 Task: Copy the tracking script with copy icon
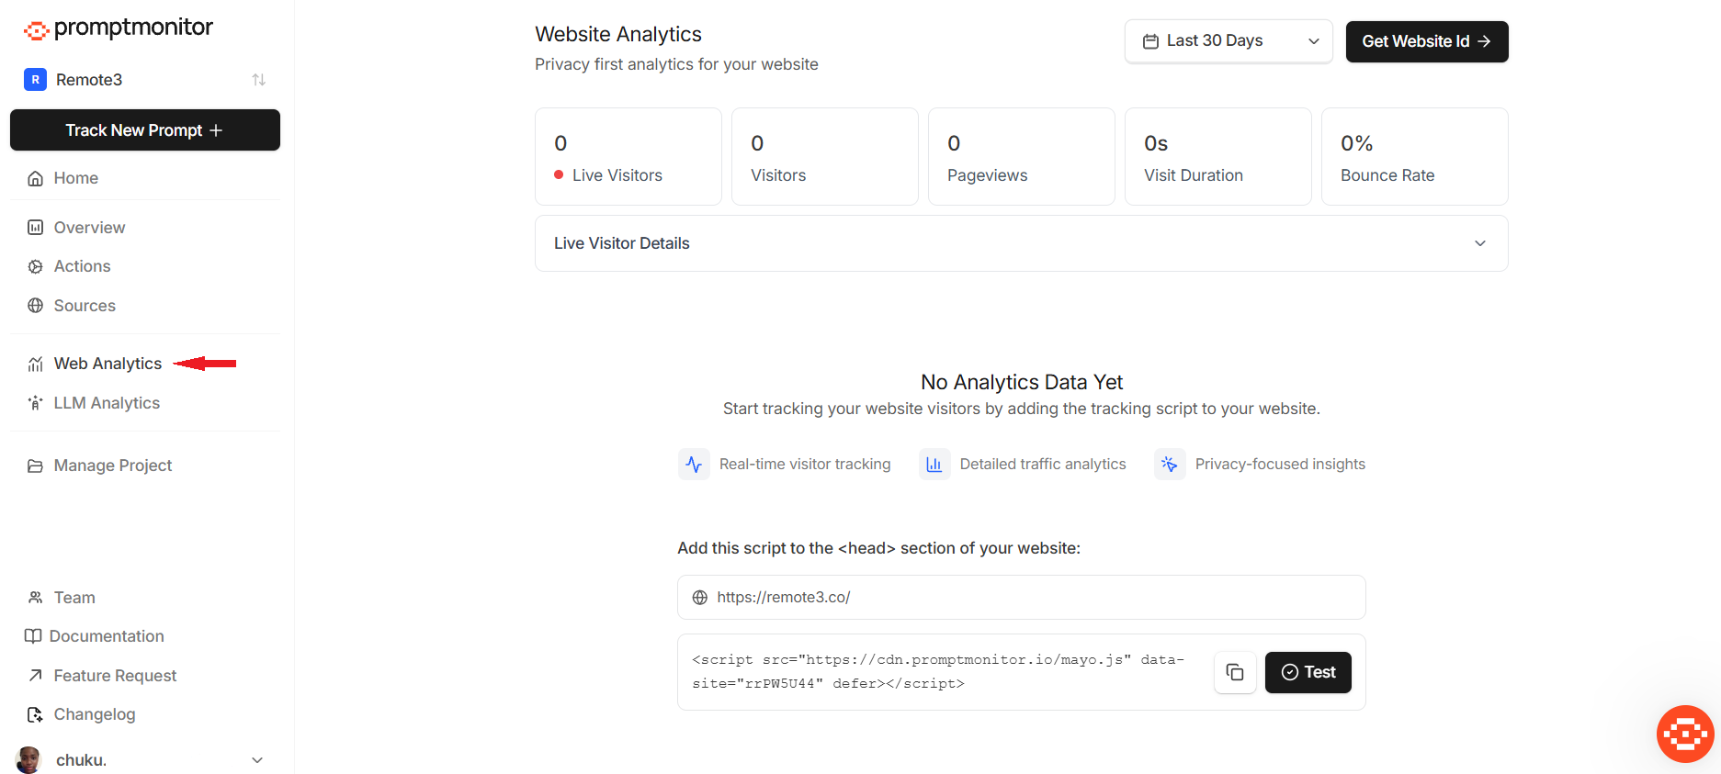[1236, 673]
